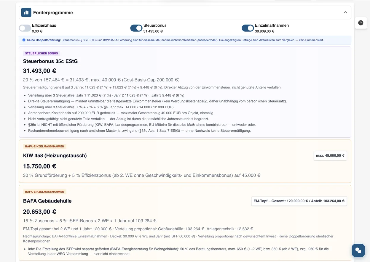This screenshot has height=262, width=370.
Task: Click the bullet 'Fachunternehmerbescheinigung nach amtlichem Muster'
Action: coord(139,131)
